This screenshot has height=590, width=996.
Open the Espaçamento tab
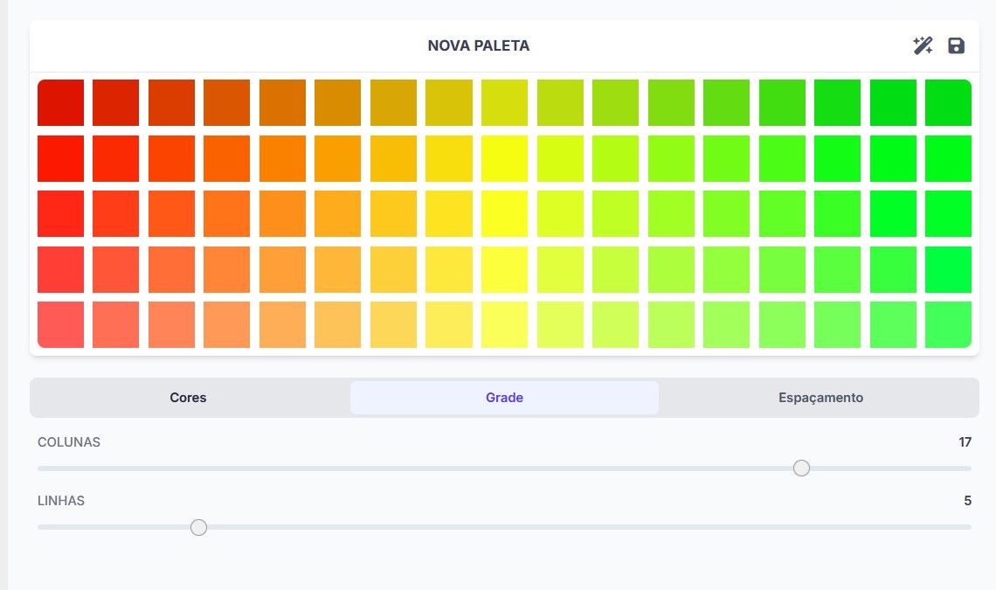tap(820, 398)
